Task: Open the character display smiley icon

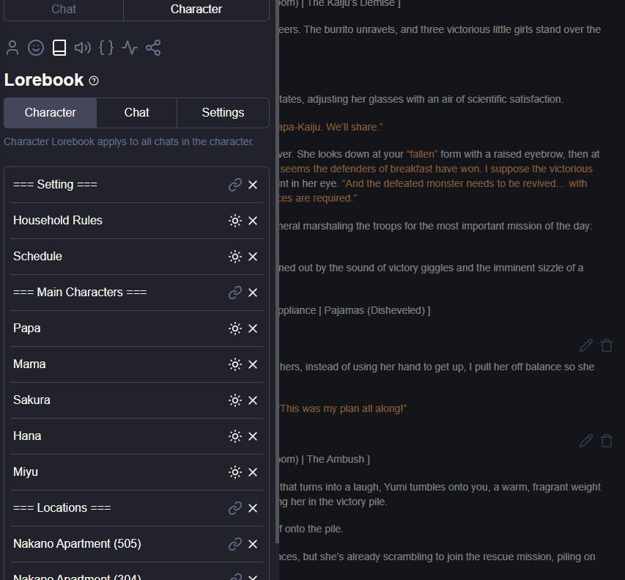Action: click(x=36, y=48)
